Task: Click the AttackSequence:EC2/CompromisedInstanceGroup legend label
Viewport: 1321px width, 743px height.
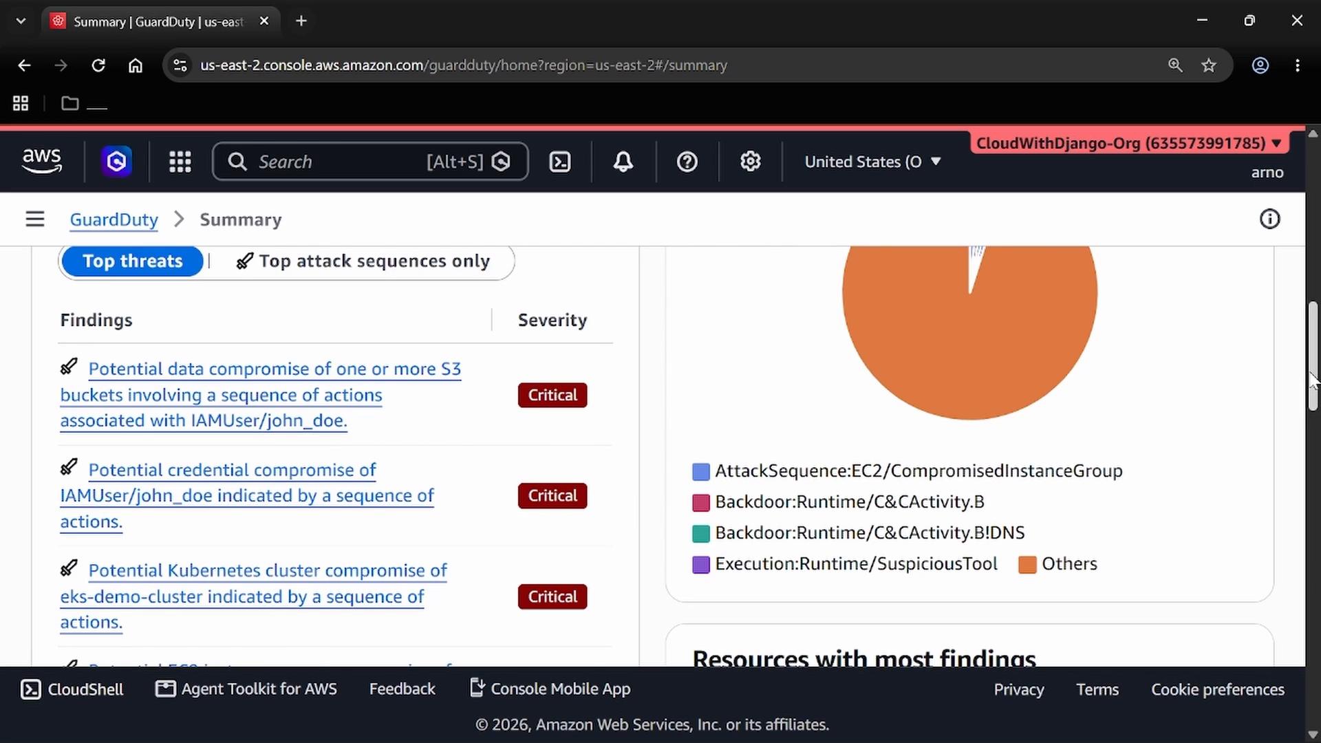Action: click(919, 471)
